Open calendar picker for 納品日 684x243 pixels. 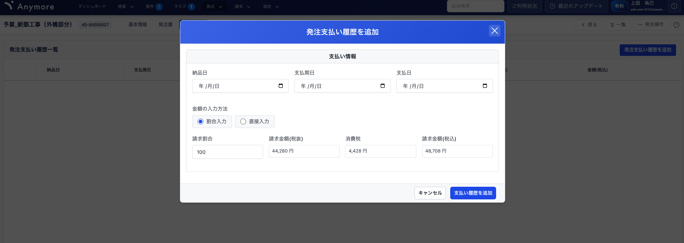click(x=281, y=86)
